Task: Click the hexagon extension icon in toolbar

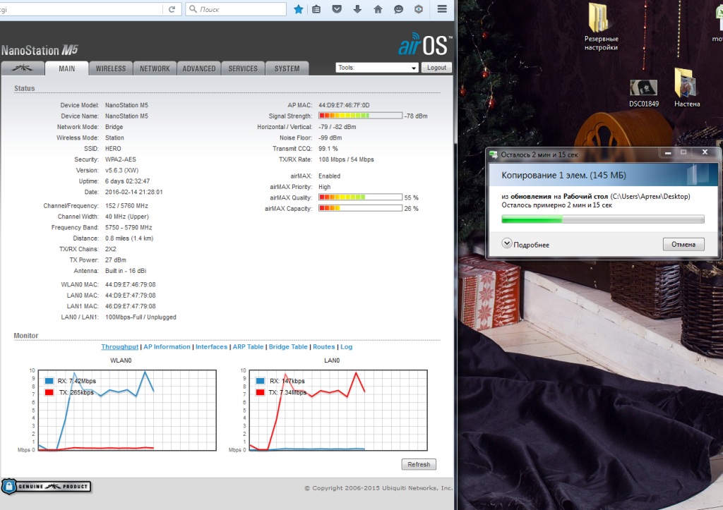Action: [x=419, y=9]
